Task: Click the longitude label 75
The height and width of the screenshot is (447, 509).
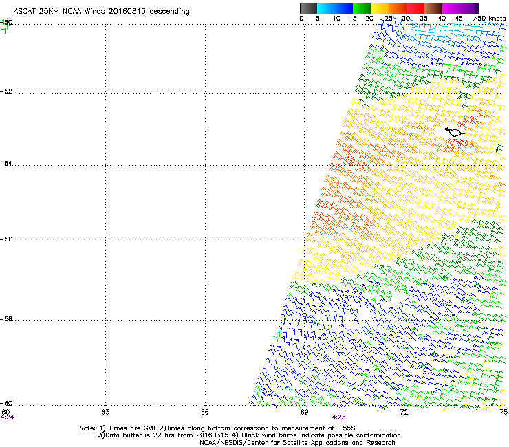Action: tap(503, 412)
